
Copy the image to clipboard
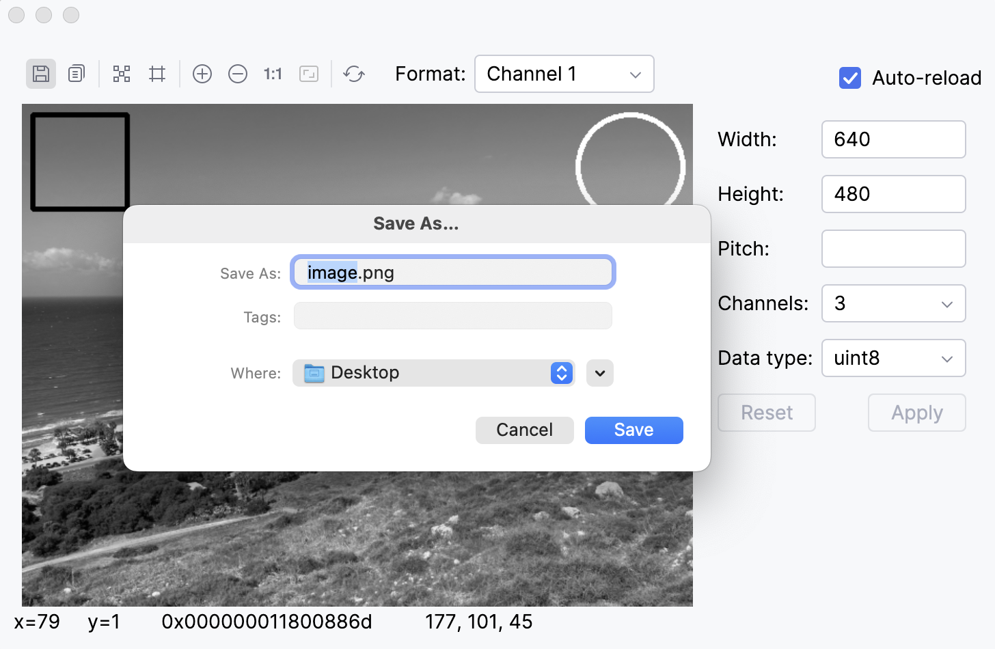[x=76, y=74]
